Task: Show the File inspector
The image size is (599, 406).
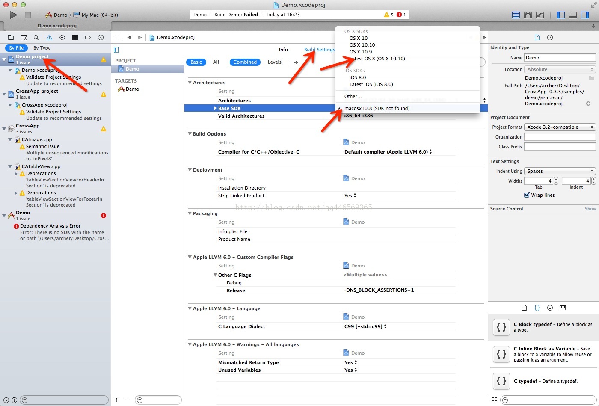Action: click(x=537, y=37)
